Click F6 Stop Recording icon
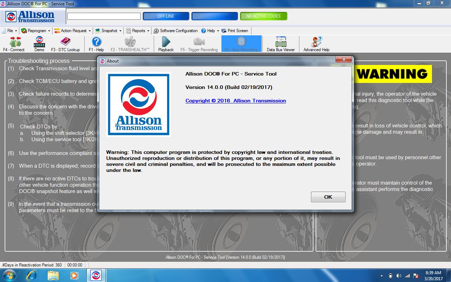Screen dimensions: 451x282 241,44
